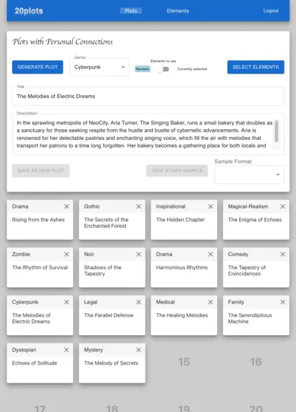Click the Generate Plot button
The height and width of the screenshot is (412, 296).
pos(38,67)
